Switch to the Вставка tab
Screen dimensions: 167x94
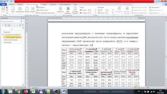coord(20,4)
